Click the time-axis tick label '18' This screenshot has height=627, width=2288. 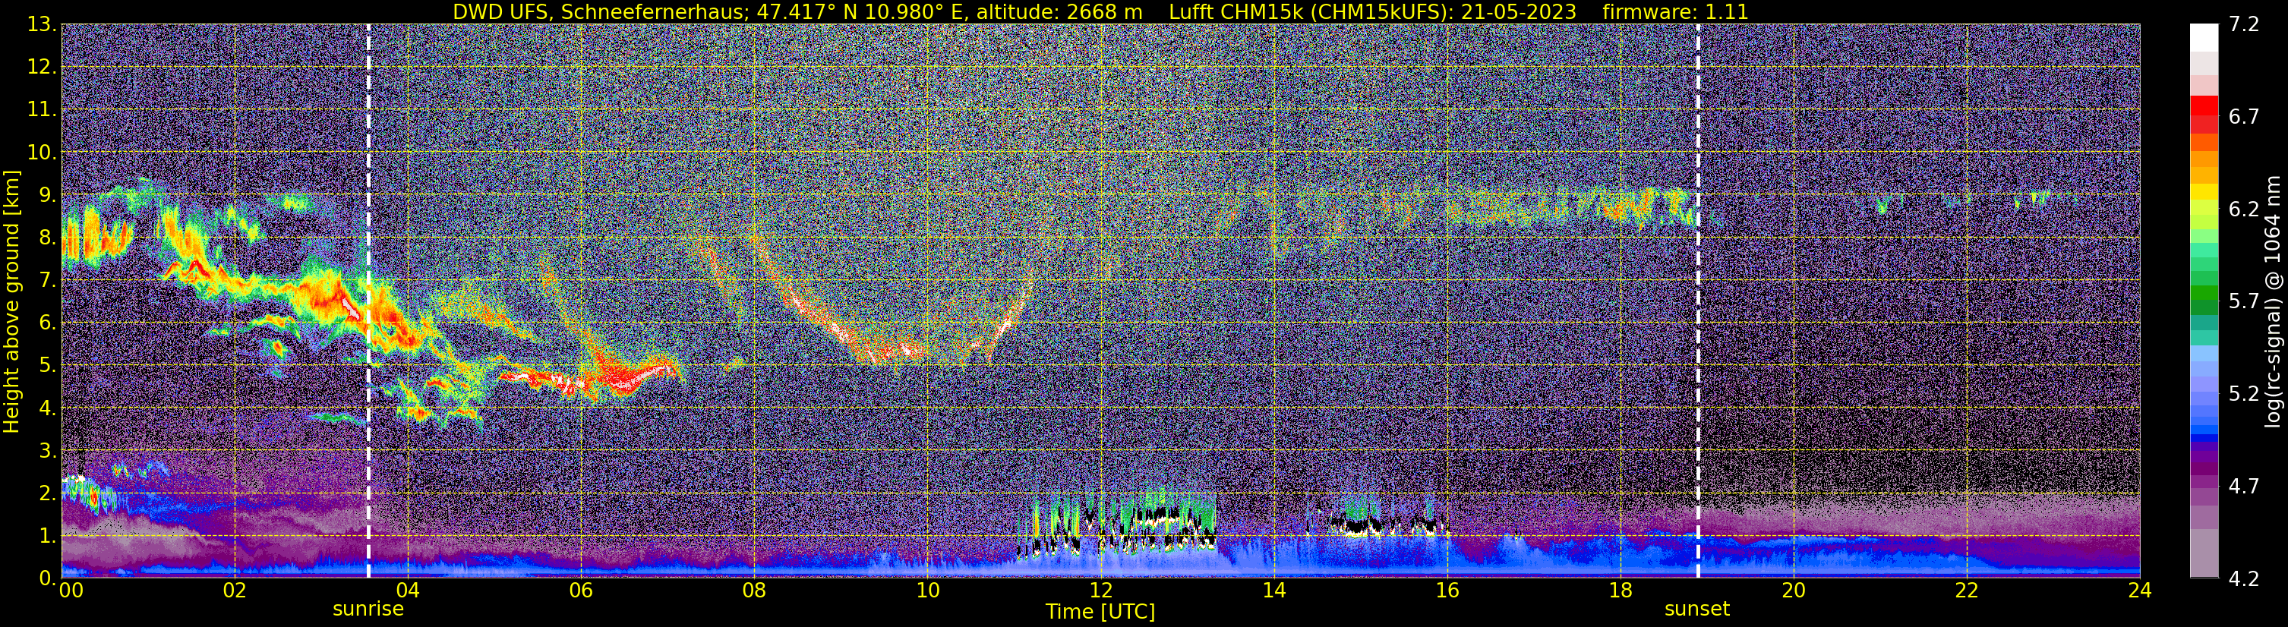[x=1620, y=591]
